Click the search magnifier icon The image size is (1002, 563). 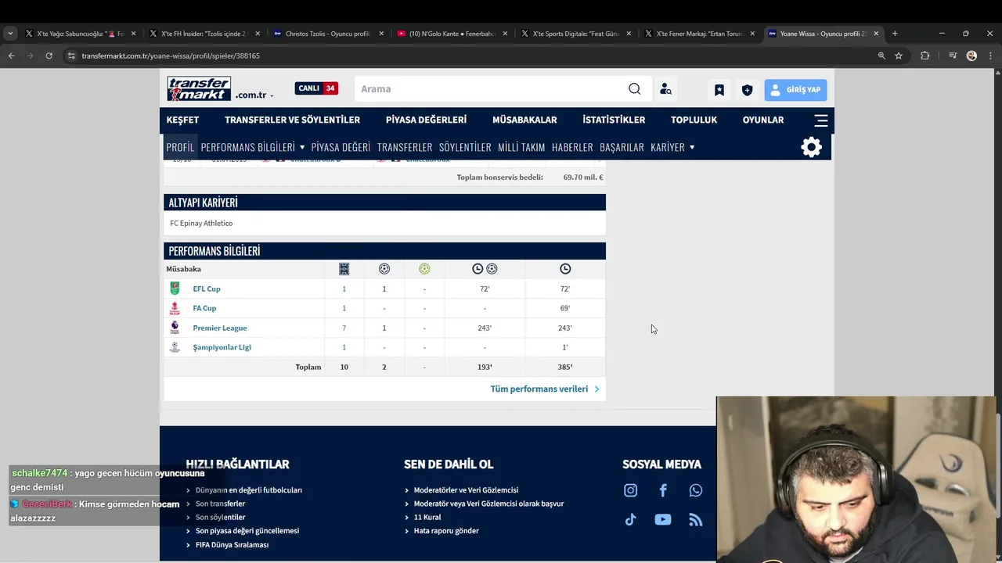point(634,89)
